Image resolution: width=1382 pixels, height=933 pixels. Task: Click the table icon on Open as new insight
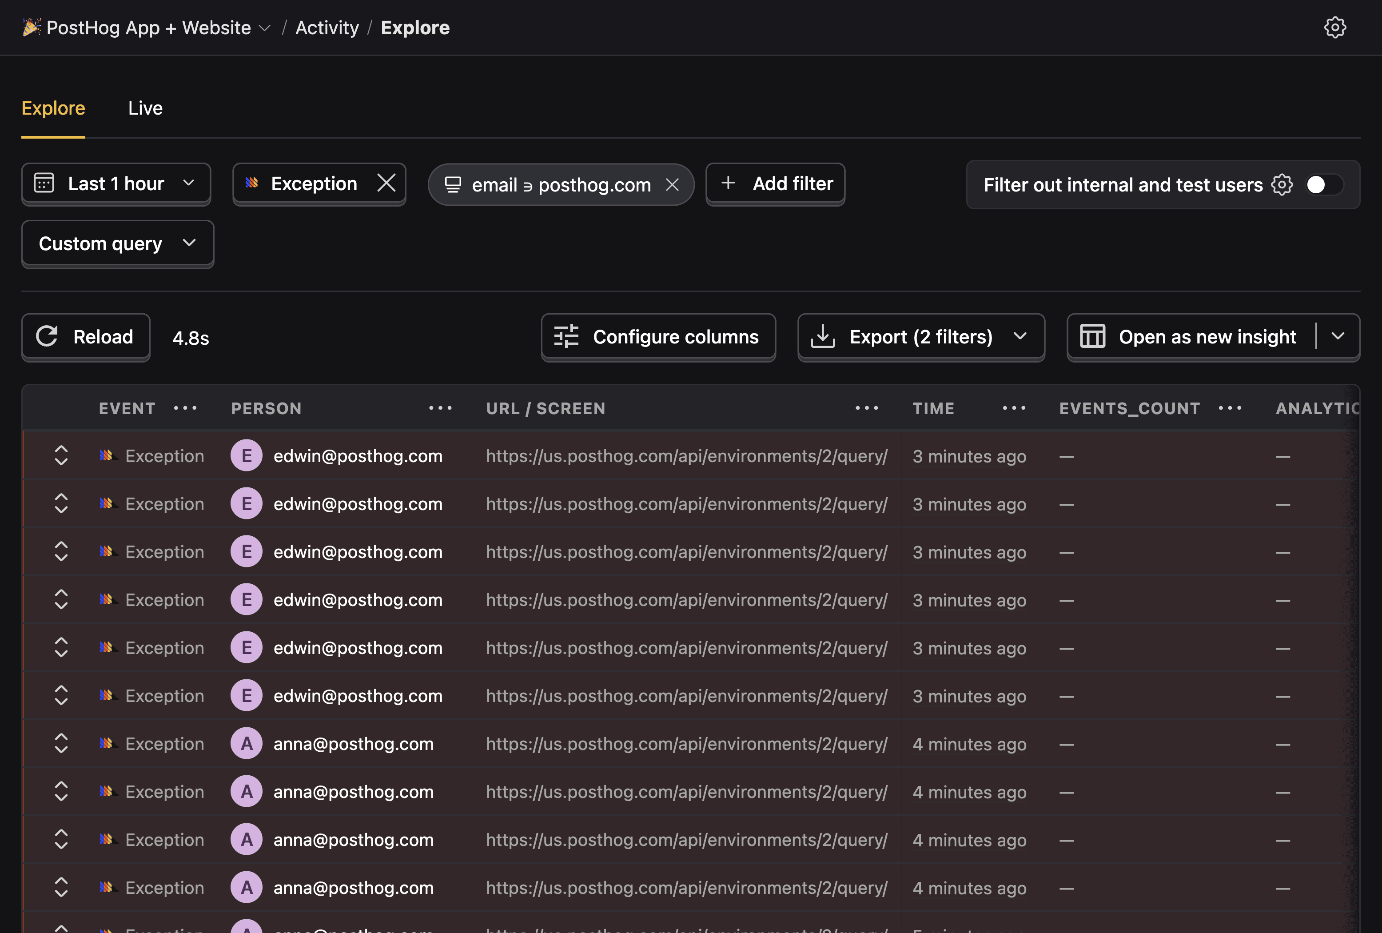(x=1092, y=337)
